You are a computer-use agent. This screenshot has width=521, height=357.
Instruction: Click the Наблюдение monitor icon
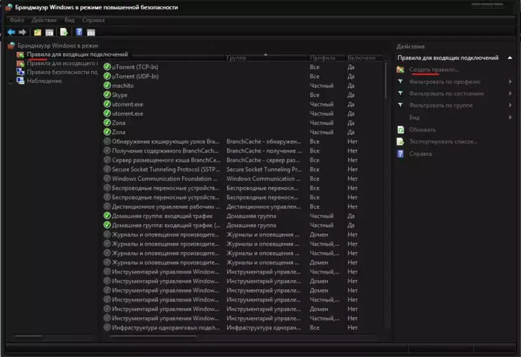pyautogui.click(x=21, y=81)
